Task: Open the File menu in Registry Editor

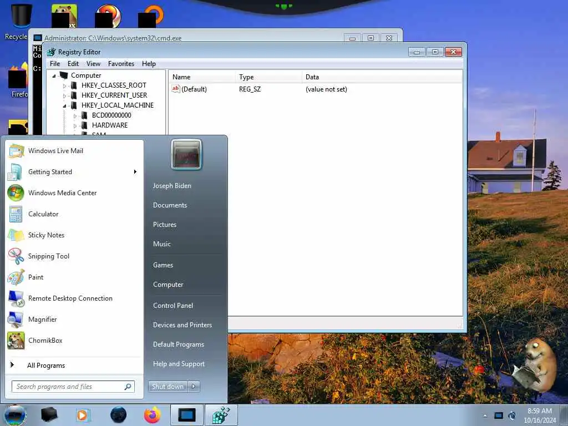Action: (x=55, y=64)
